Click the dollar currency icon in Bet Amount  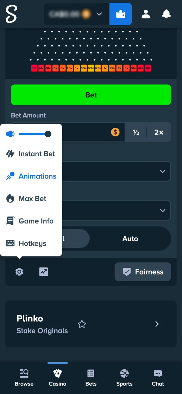[x=115, y=132]
